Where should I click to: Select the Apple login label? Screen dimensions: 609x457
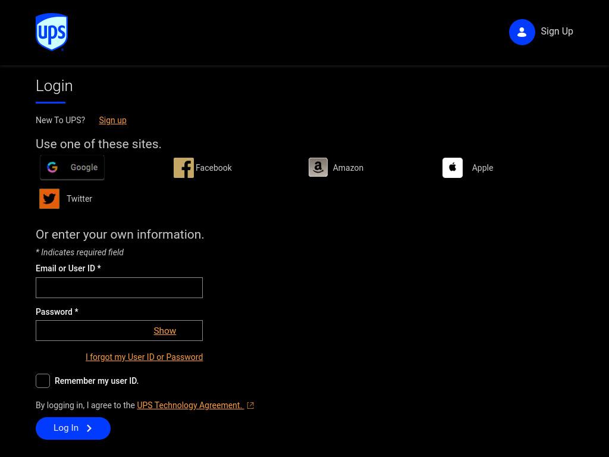(x=482, y=168)
